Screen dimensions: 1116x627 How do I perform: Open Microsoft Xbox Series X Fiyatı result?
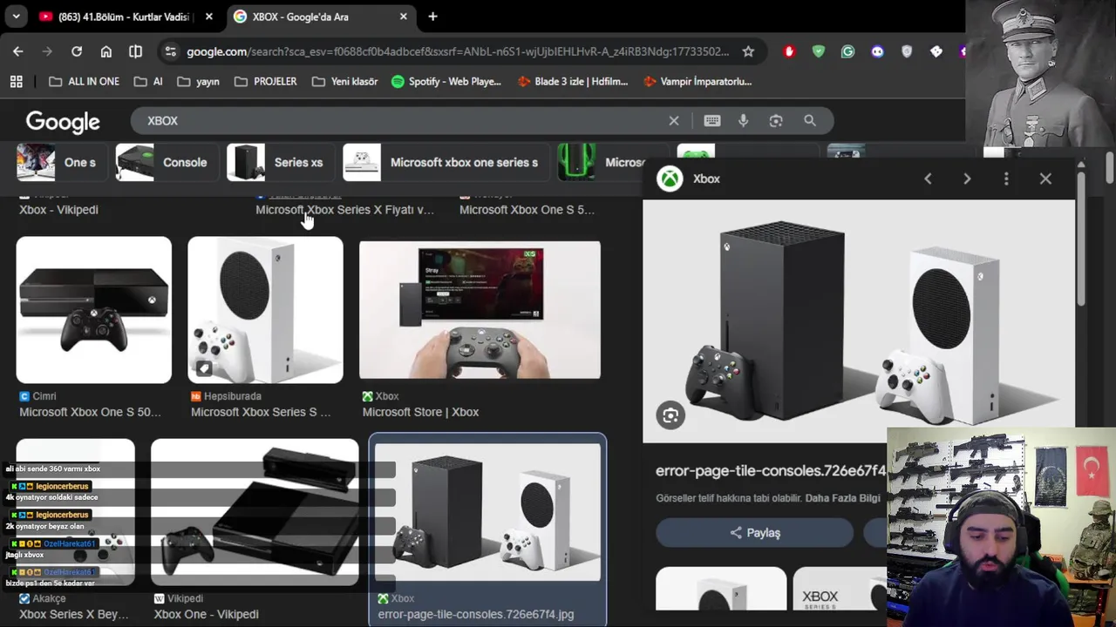pyautogui.click(x=344, y=210)
